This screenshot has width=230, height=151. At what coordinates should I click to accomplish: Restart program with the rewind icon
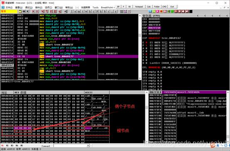(x=24, y=12)
